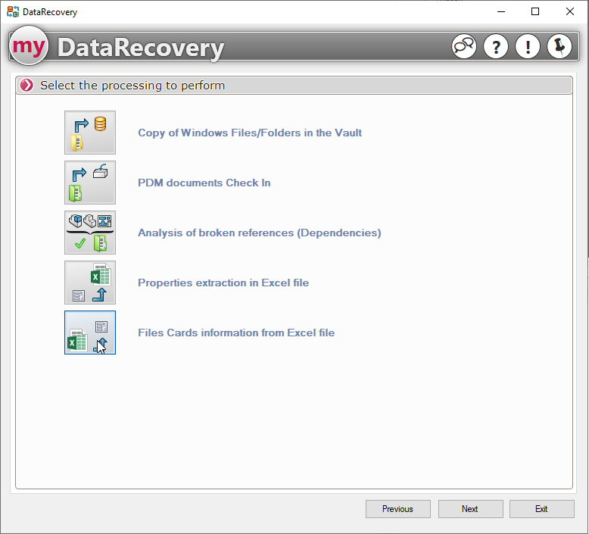Open help via the question mark icon

(x=496, y=47)
